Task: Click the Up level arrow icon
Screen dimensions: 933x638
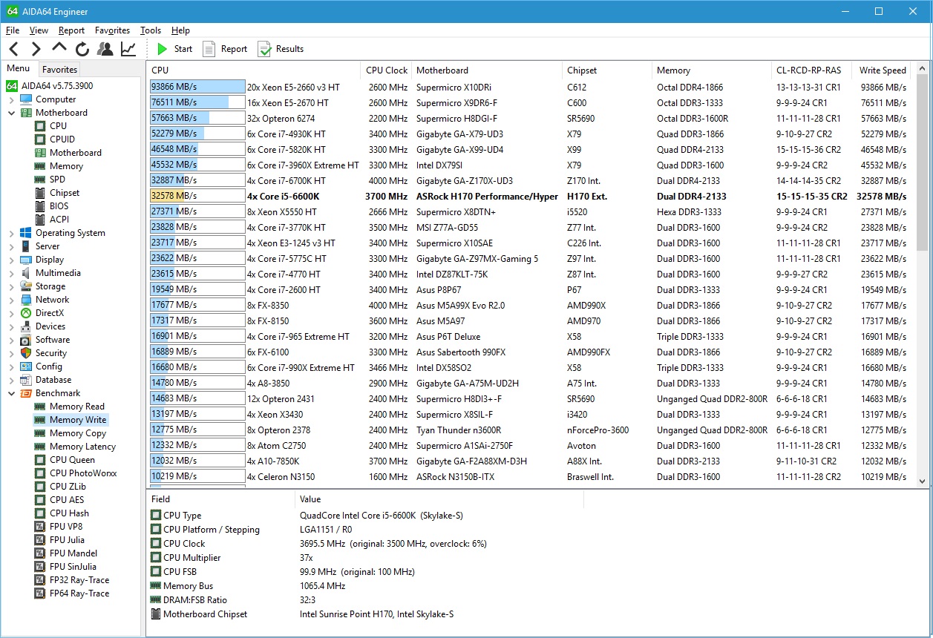Action: pyautogui.click(x=59, y=48)
